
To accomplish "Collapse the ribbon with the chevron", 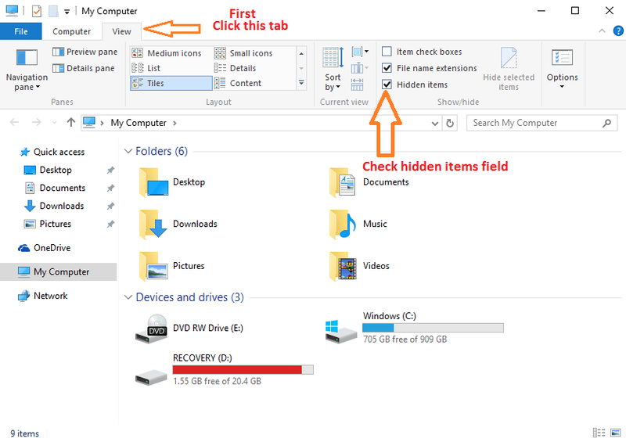I will click(602, 31).
